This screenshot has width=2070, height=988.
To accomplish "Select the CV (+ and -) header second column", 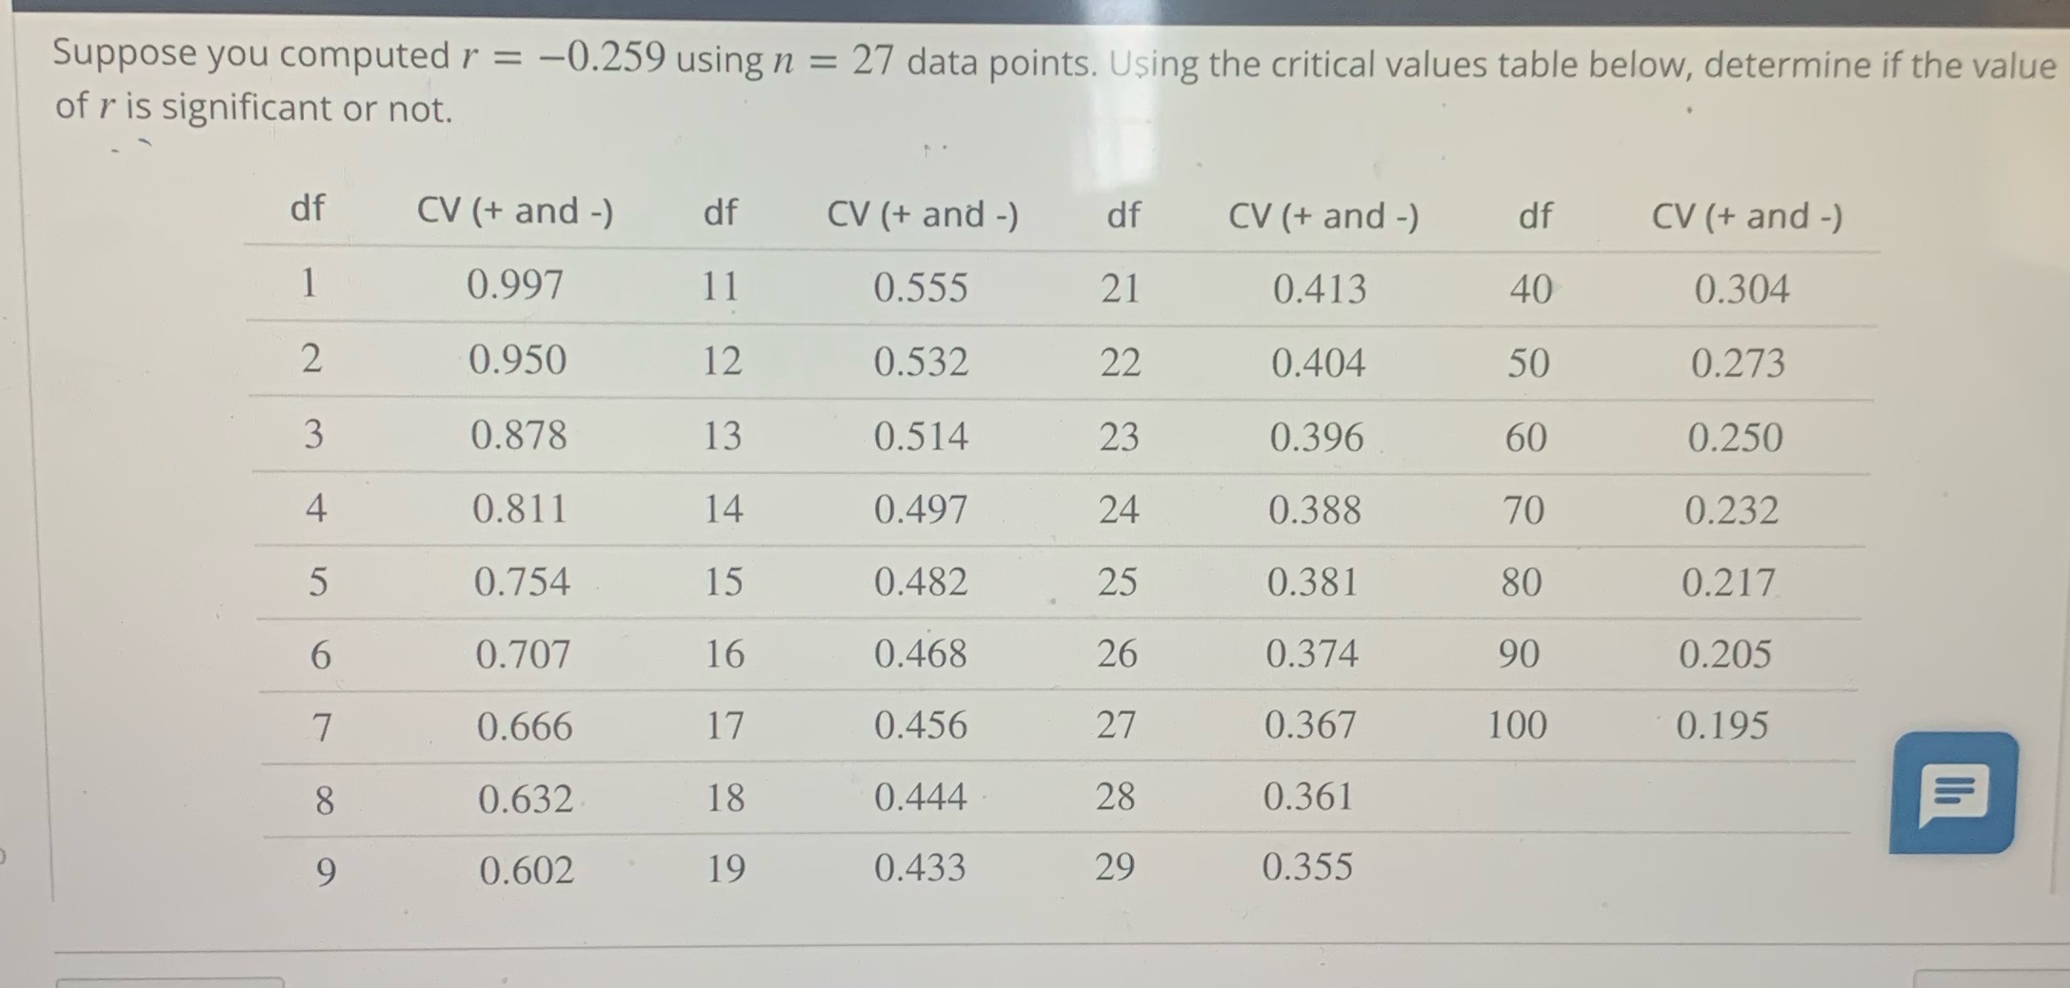I will click(x=924, y=215).
